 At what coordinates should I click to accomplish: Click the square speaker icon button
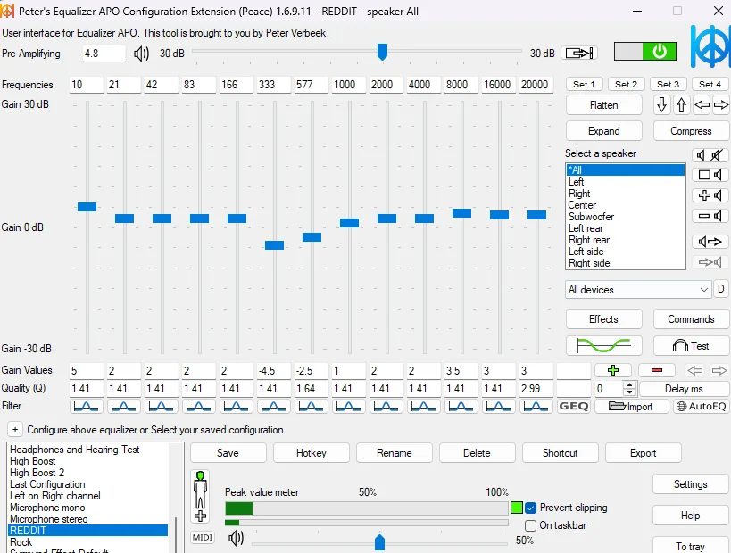coord(710,175)
